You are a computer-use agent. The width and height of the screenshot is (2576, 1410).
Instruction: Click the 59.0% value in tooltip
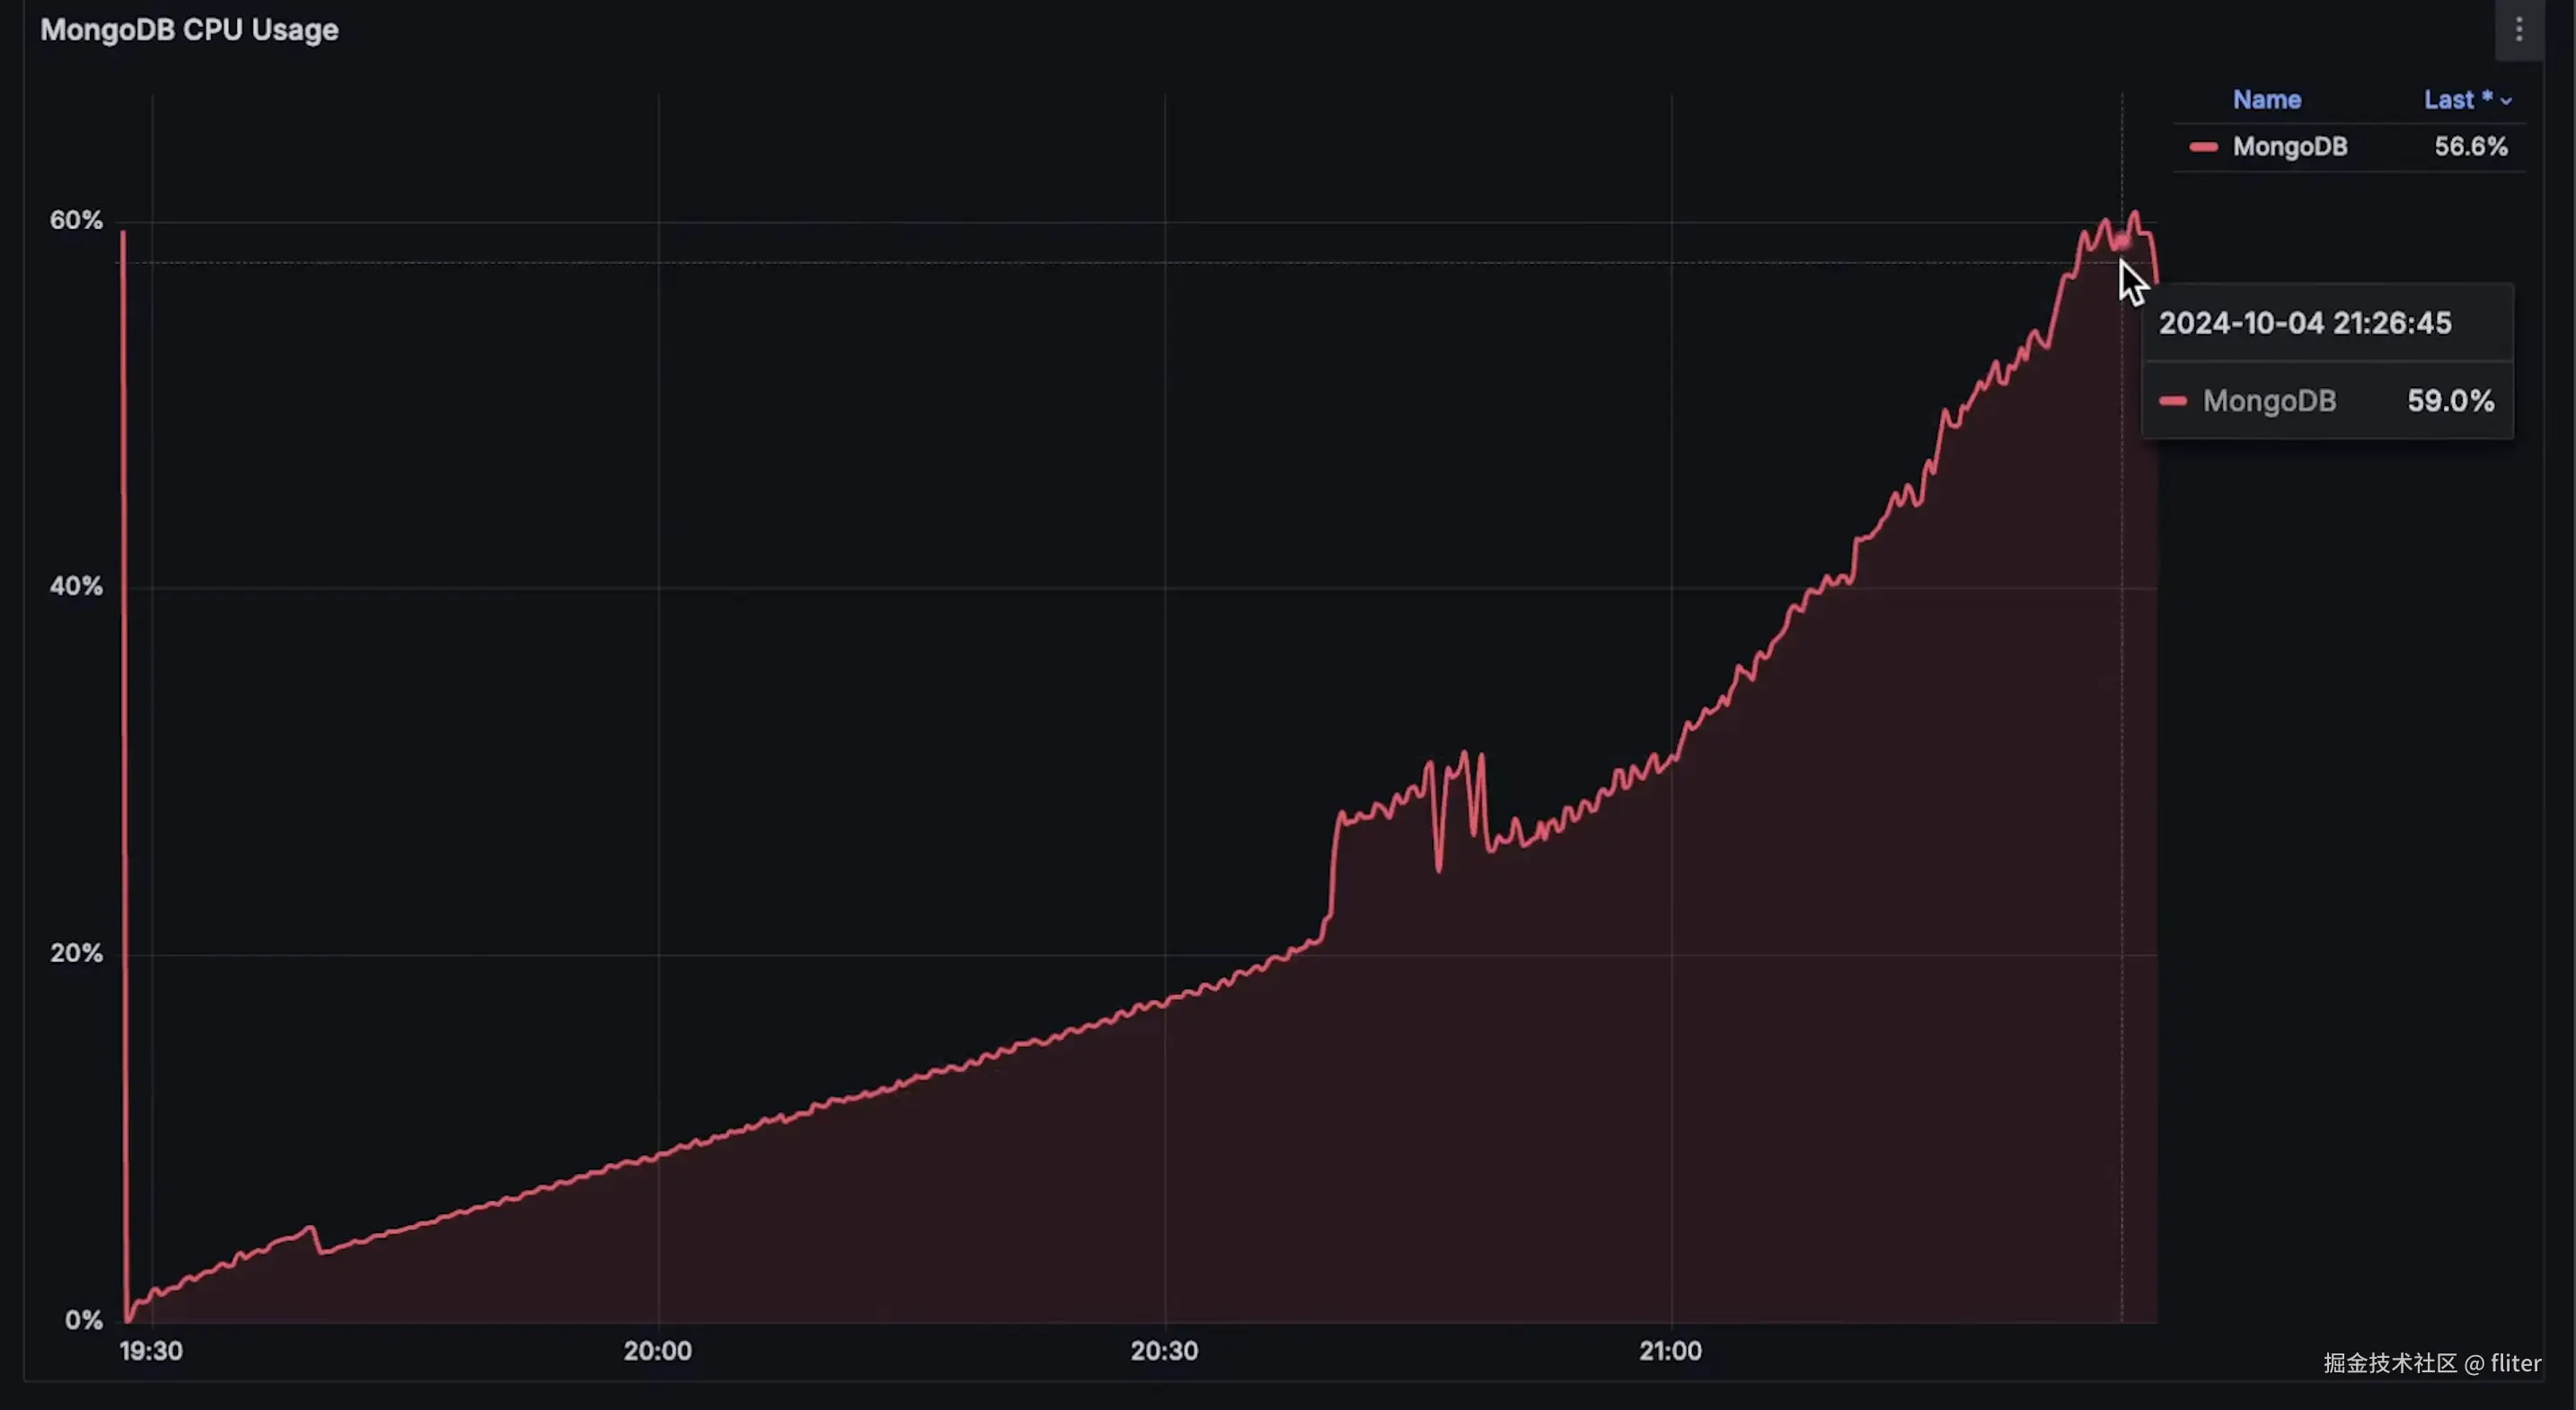click(x=2450, y=401)
